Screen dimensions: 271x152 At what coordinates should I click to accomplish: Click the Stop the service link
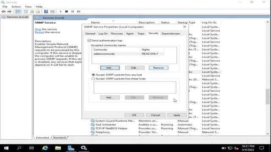(x=38, y=29)
